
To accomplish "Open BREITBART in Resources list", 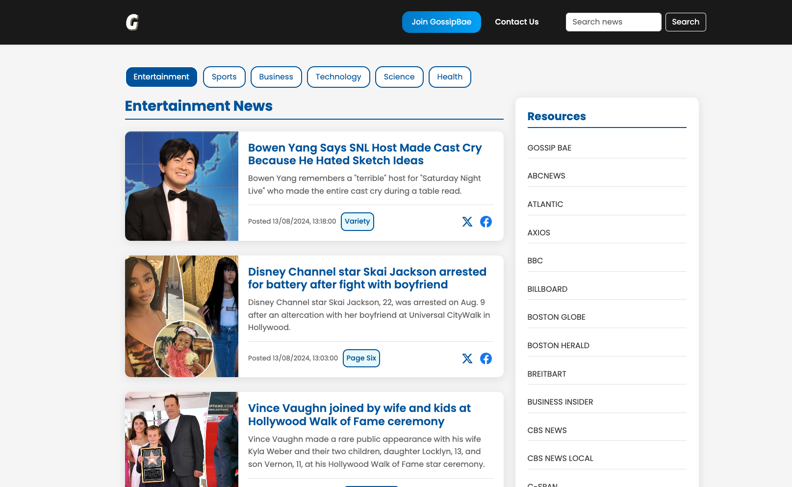I will pyautogui.click(x=547, y=374).
